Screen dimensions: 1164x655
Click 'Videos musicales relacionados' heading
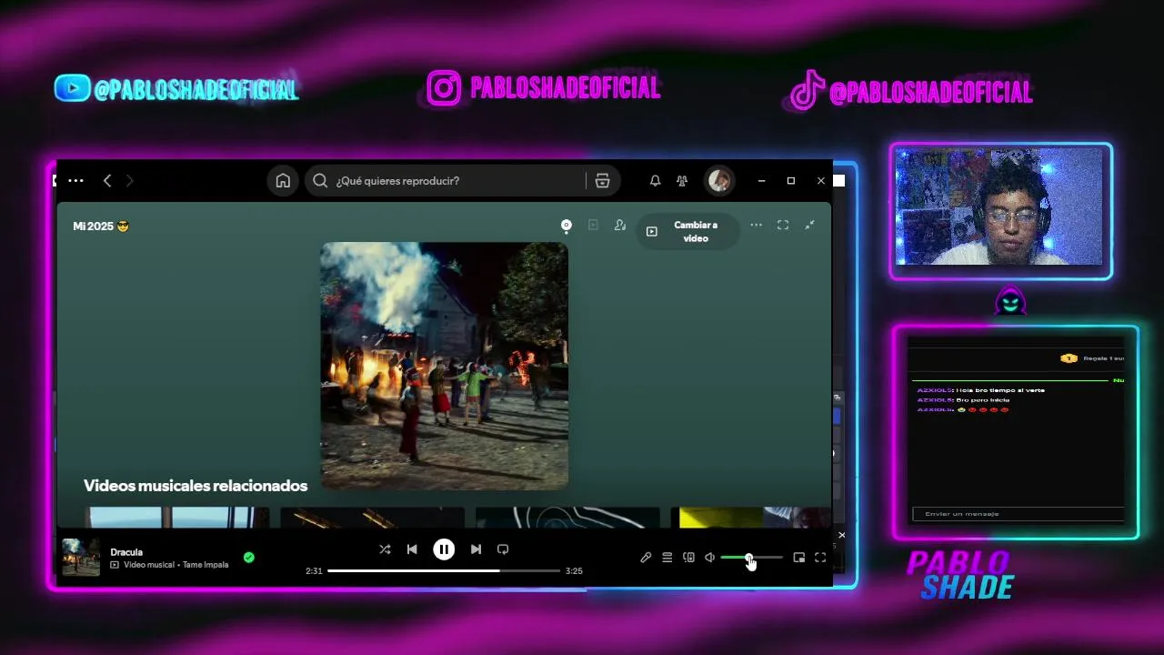pos(196,486)
